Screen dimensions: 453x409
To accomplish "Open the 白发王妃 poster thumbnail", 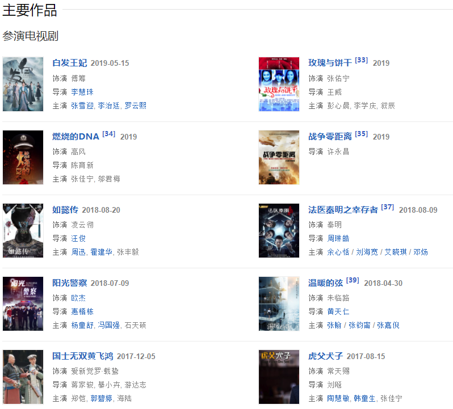I will pyautogui.click(x=23, y=84).
